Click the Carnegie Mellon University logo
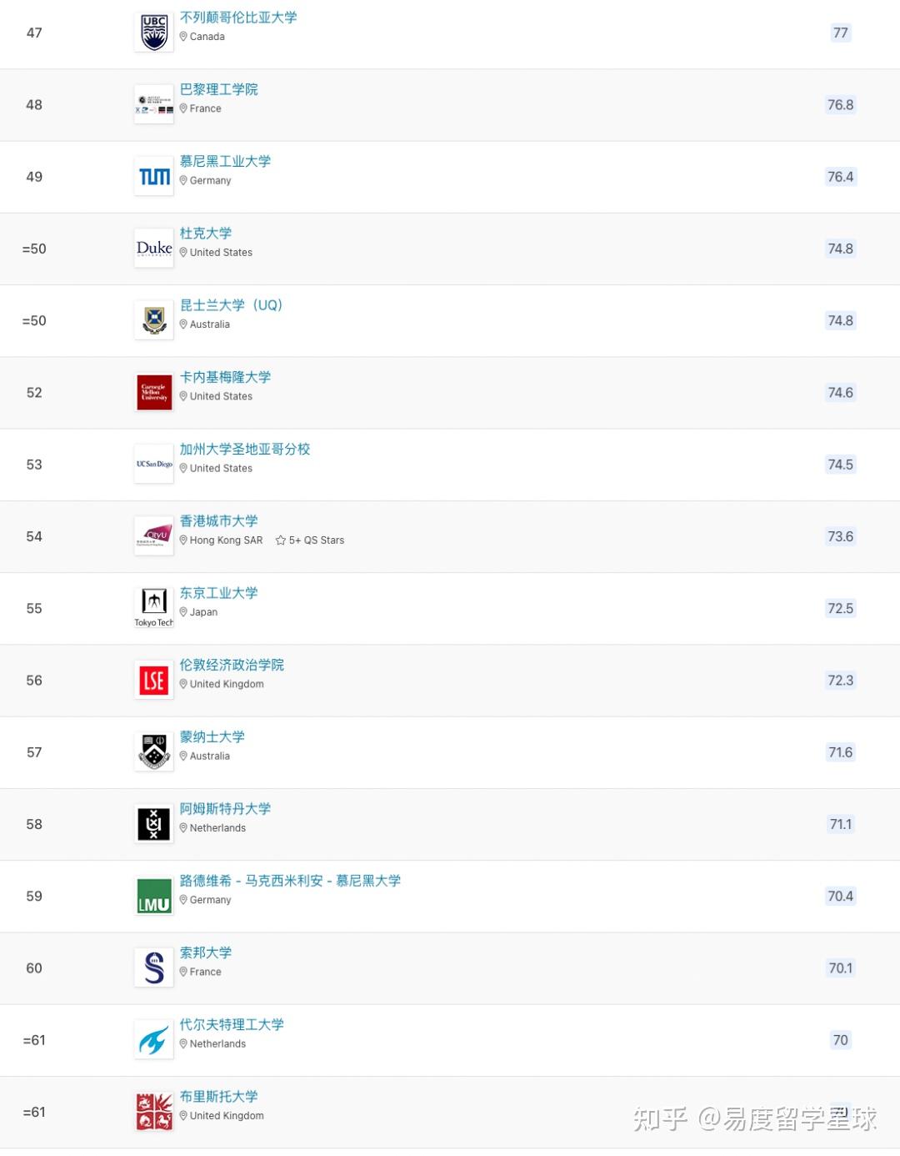 154,393
